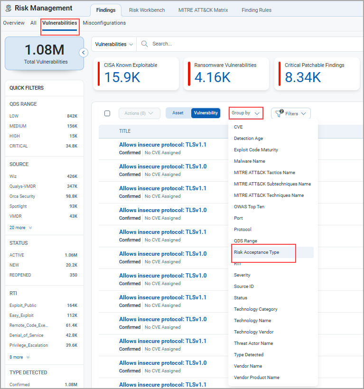Open the MITRE ATT&CK Matrix tab
Screen dimensions: 364x389
coord(203,10)
